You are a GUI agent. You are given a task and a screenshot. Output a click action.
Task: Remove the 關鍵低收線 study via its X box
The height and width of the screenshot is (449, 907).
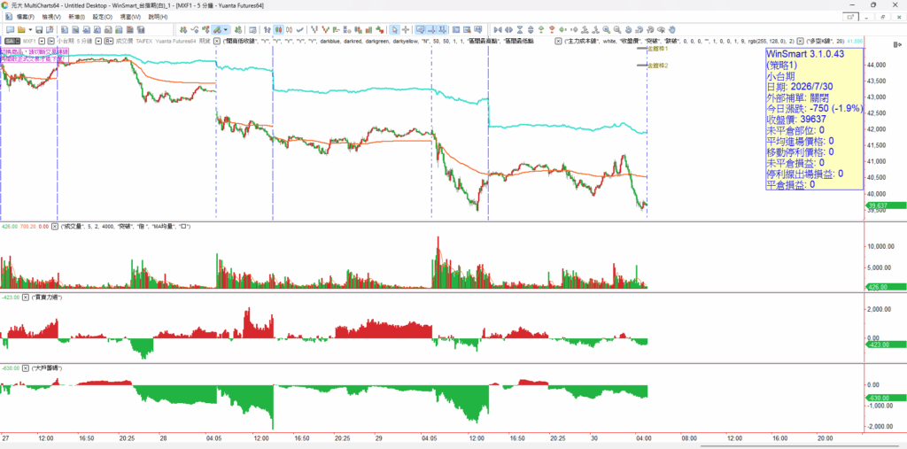[x=217, y=41]
